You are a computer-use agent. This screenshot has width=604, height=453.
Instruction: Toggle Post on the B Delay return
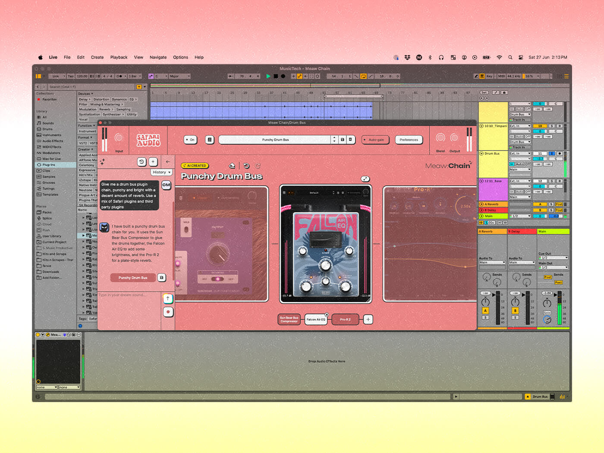pos(559,210)
